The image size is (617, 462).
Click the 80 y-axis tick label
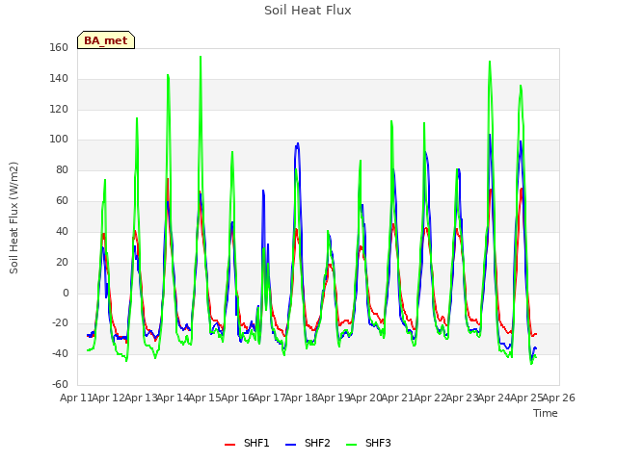click(x=62, y=169)
